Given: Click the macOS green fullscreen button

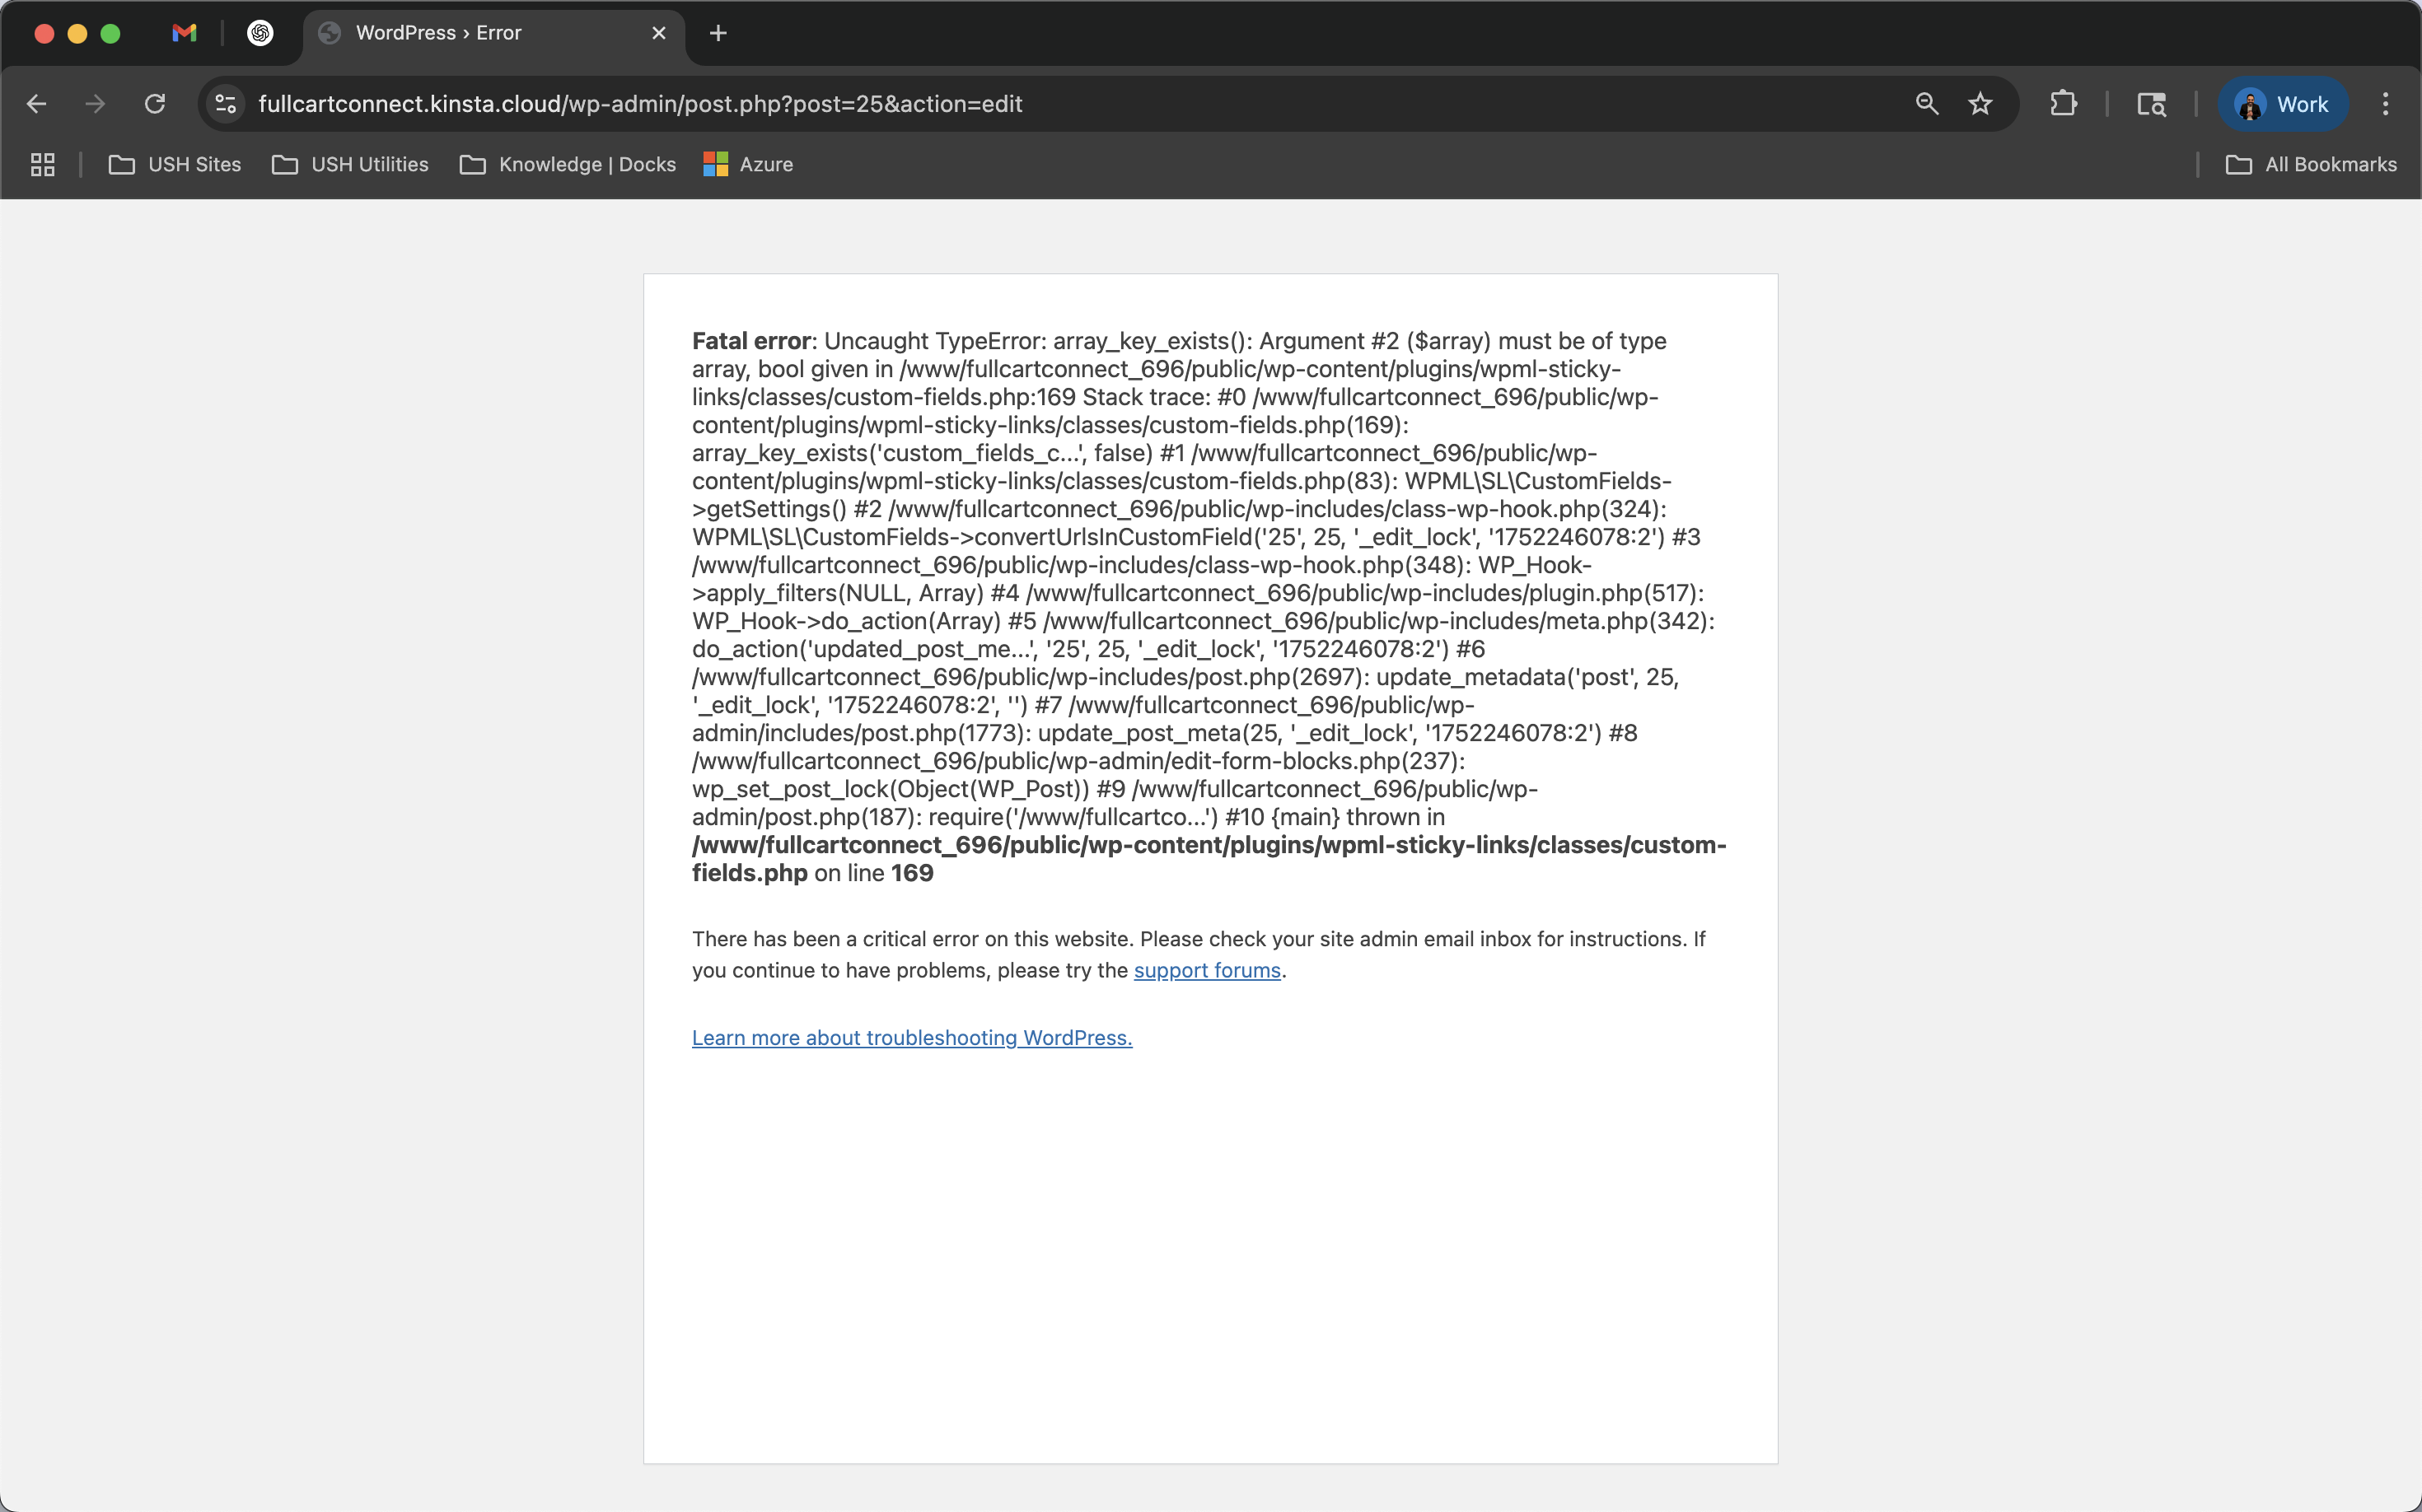Looking at the screenshot, I should (x=110, y=33).
